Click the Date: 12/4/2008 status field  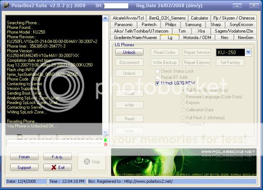coord(26,181)
